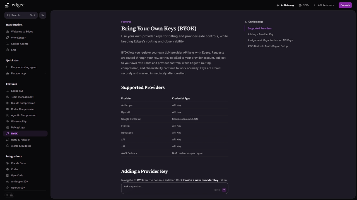Open the AI Gateway tab
This screenshot has height=200, width=357.
coord(285,5)
